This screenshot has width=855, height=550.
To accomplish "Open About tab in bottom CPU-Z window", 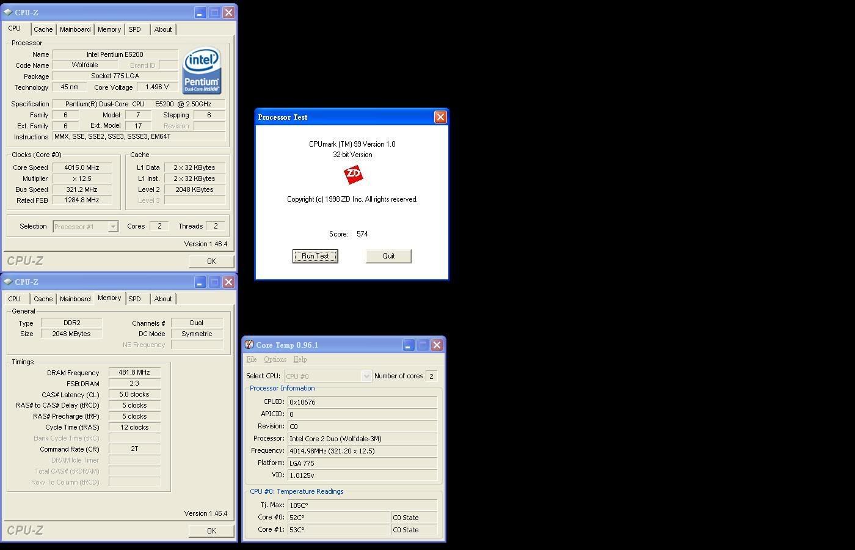I will click(x=163, y=299).
